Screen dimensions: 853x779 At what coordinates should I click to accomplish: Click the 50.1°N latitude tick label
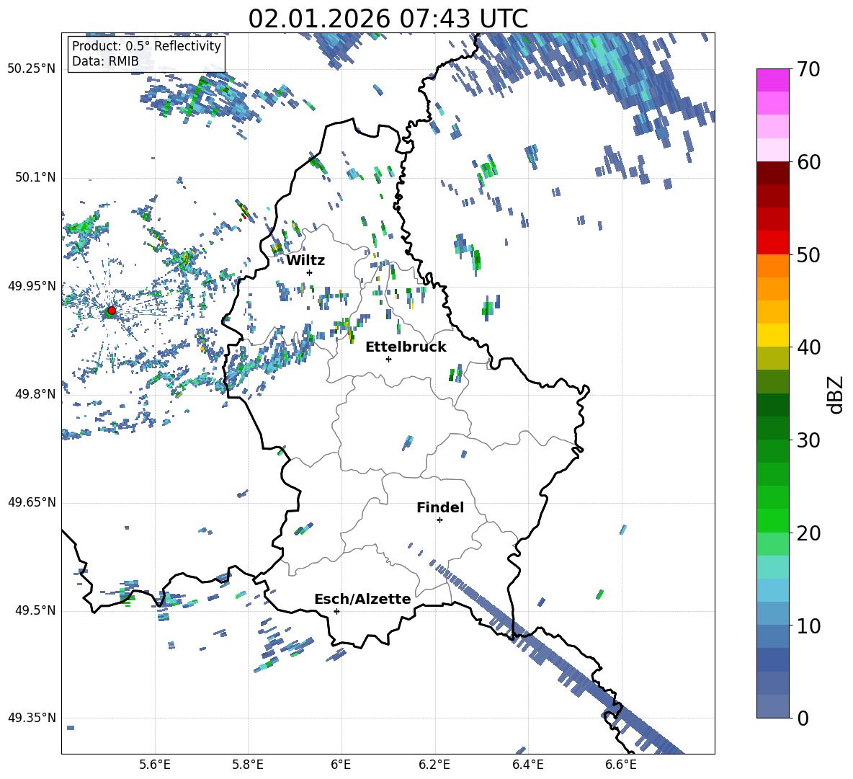[35, 178]
